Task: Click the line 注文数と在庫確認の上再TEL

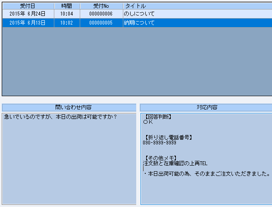Action: click(175, 163)
